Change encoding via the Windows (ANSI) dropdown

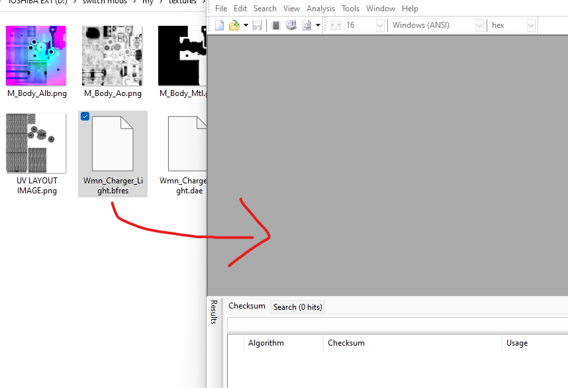pyautogui.click(x=479, y=24)
